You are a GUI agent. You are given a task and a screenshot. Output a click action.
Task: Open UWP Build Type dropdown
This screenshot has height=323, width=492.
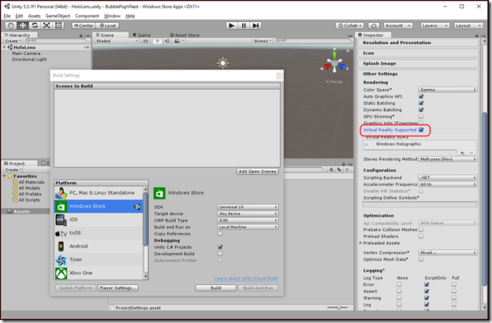pyautogui.click(x=248, y=220)
